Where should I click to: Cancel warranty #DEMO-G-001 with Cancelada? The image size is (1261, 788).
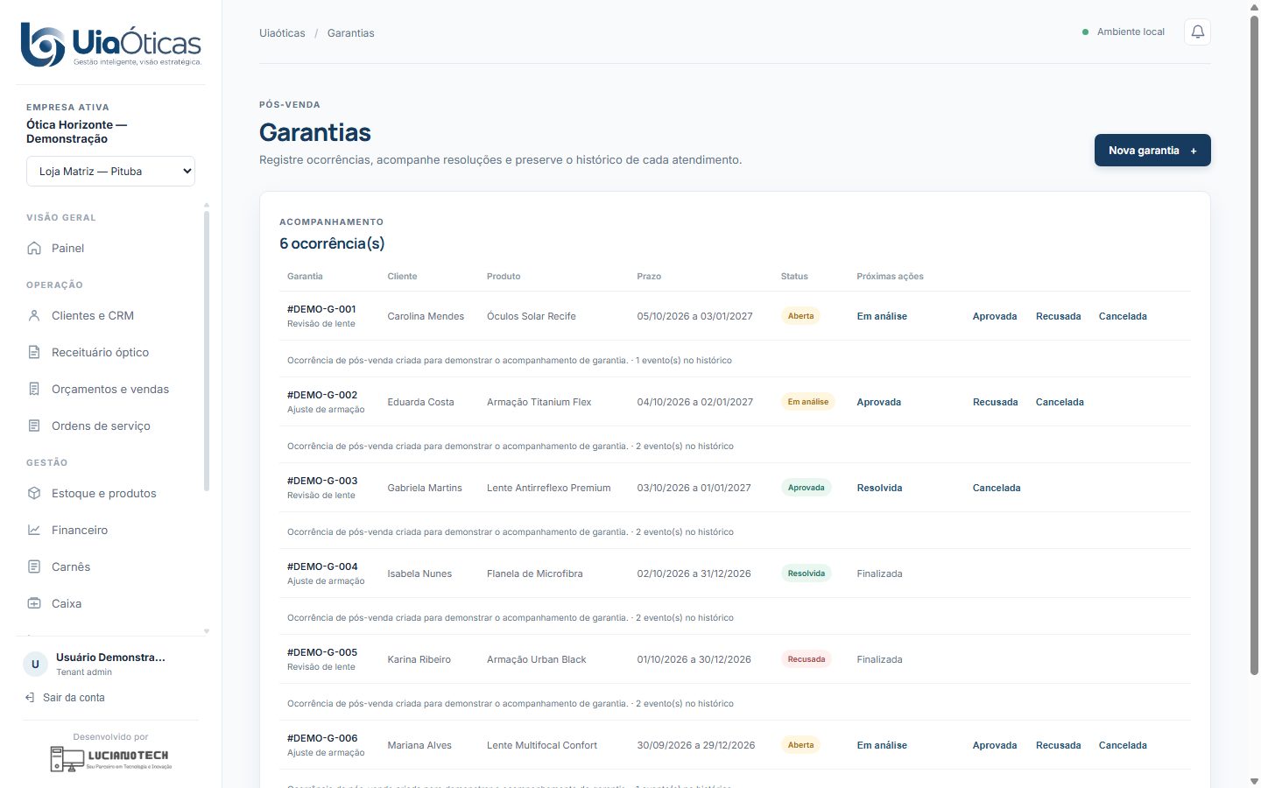click(x=1123, y=316)
